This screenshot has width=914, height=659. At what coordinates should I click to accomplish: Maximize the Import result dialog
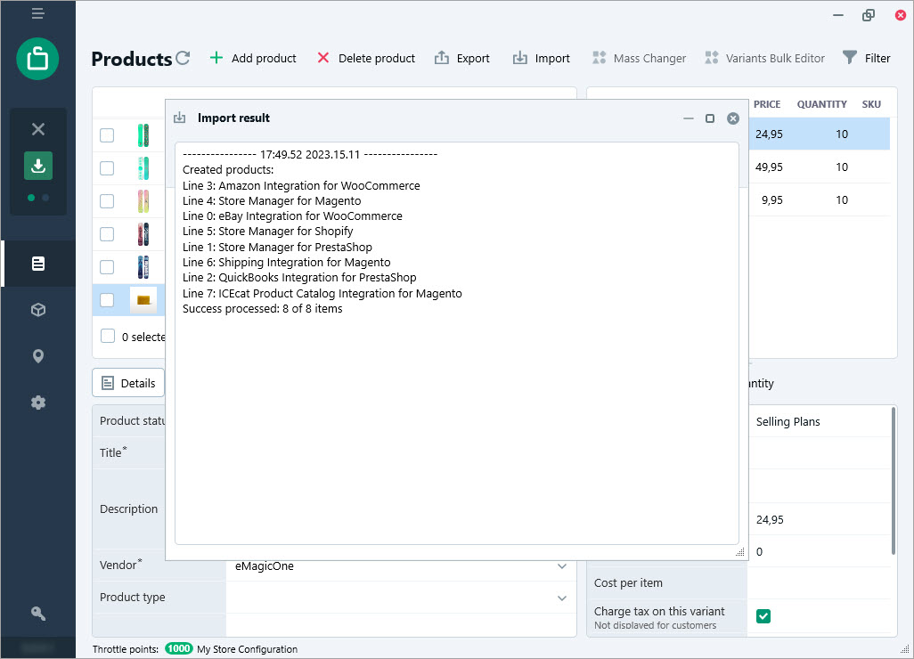click(710, 118)
